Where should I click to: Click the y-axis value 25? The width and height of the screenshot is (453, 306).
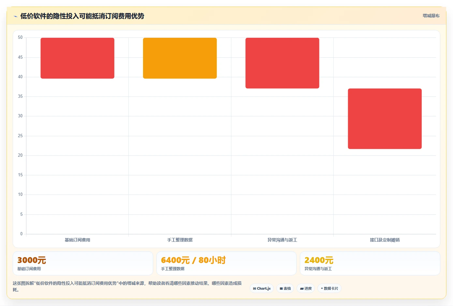(x=20, y=136)
